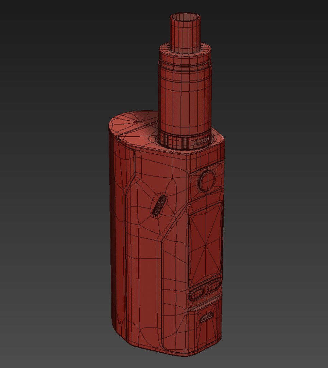Select the round fire button on the model
Image resolution: width=328 pixels, height=368 pixels.
tap(207, 180)
